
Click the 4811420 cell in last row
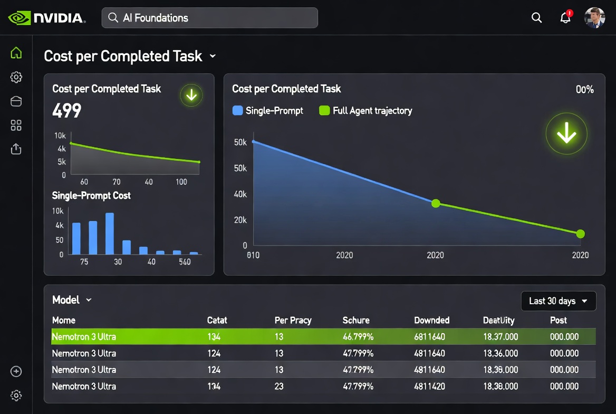pos(429,387)
